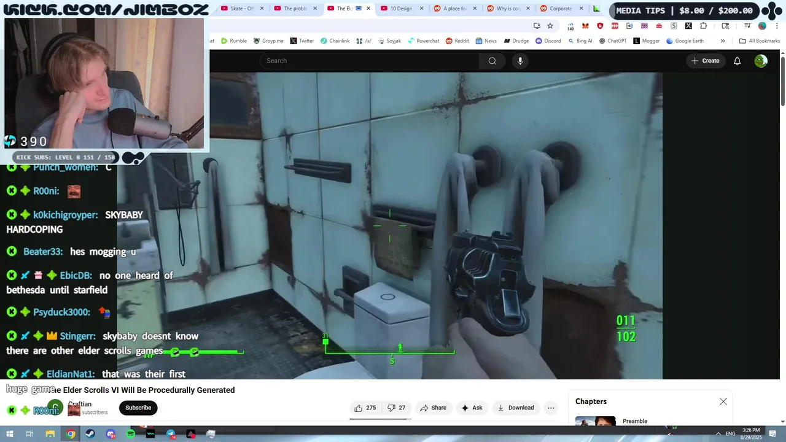This screenshot has width=786, height=442.
Task: Open the Reddit bookmark
Action: click(457, 41)
